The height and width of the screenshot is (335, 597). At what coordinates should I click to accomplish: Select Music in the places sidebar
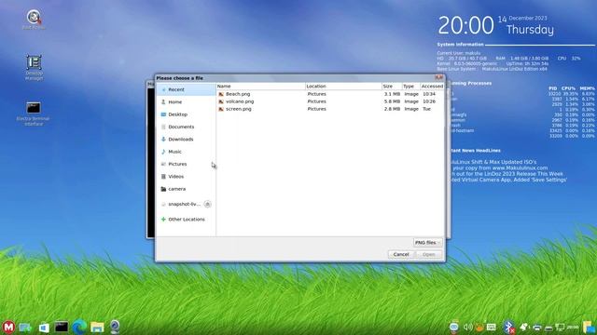(x=186, y=152)
